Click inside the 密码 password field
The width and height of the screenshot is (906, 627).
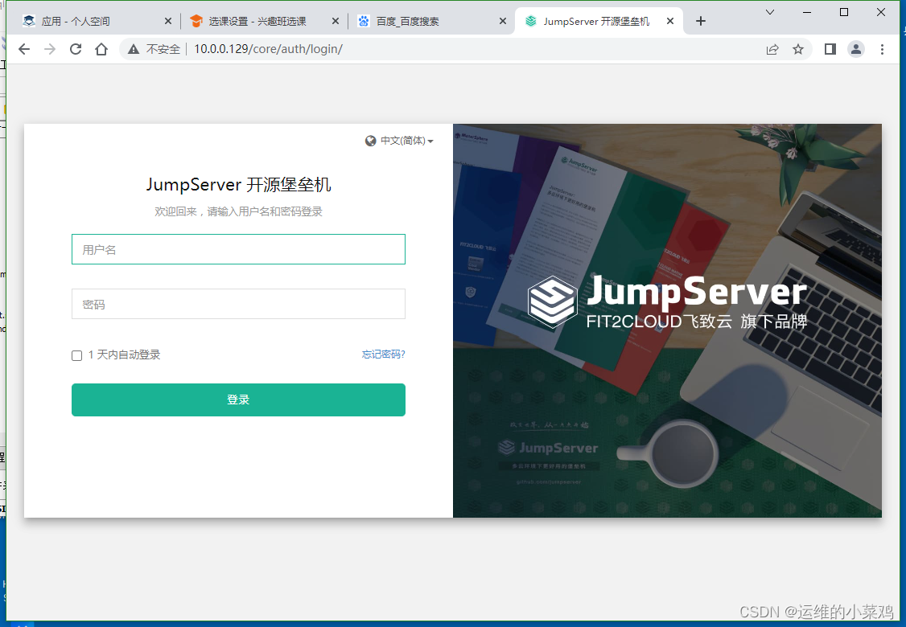238,304
